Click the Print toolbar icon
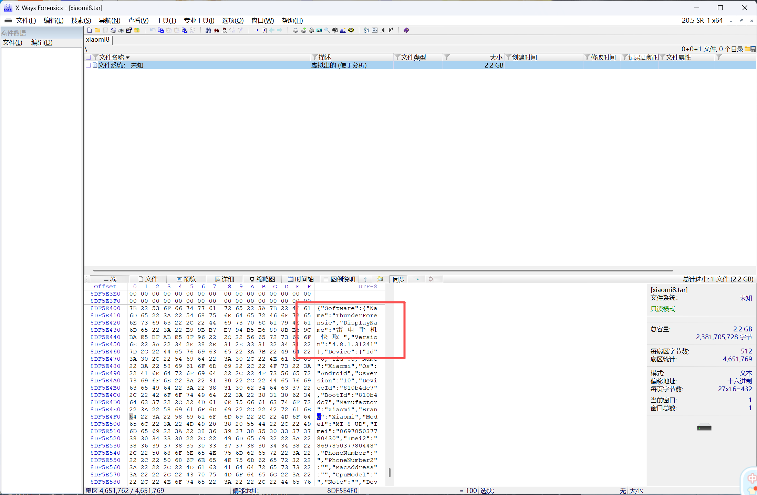The width and height of the screenshot is (757, 495). [121, 30]
